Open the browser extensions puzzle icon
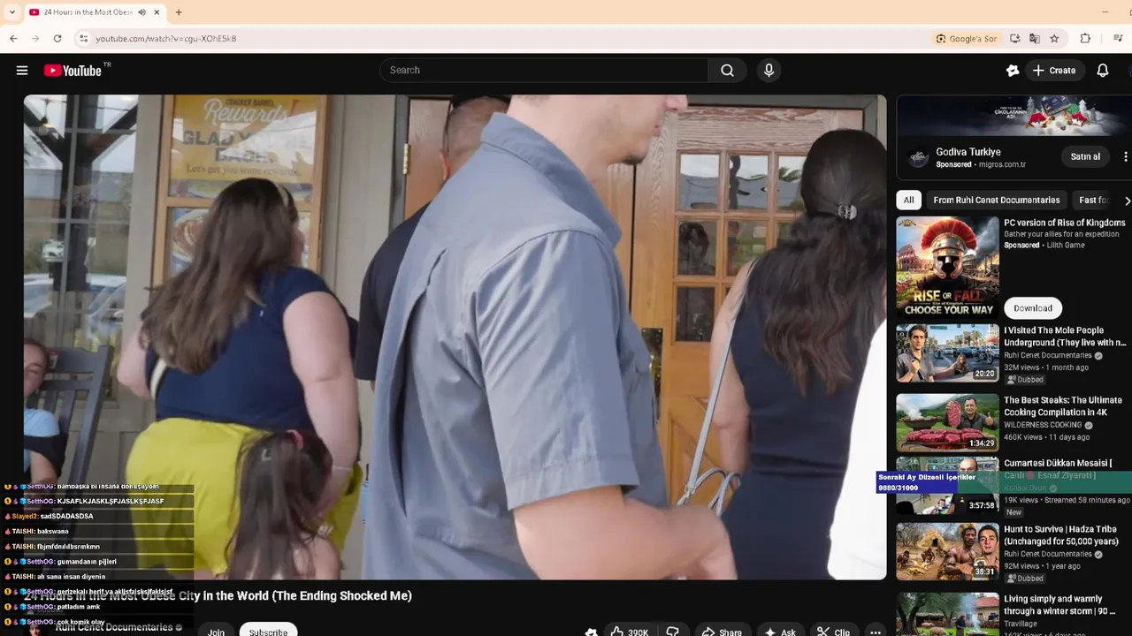 click(x=1085, y=38)
